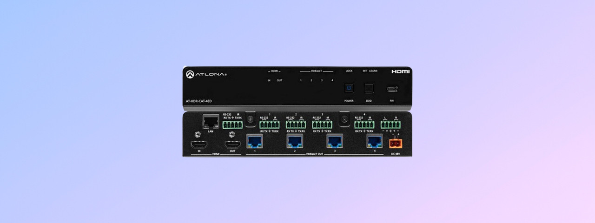This screenshot has height=223, width=595.
Task: Click zone 4 RS-232/IR green terminal block
Action: [364, 125]
